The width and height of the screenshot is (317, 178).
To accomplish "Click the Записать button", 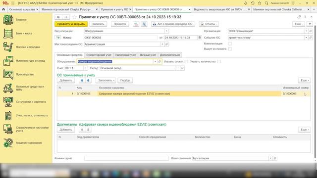I will (98, 24).
